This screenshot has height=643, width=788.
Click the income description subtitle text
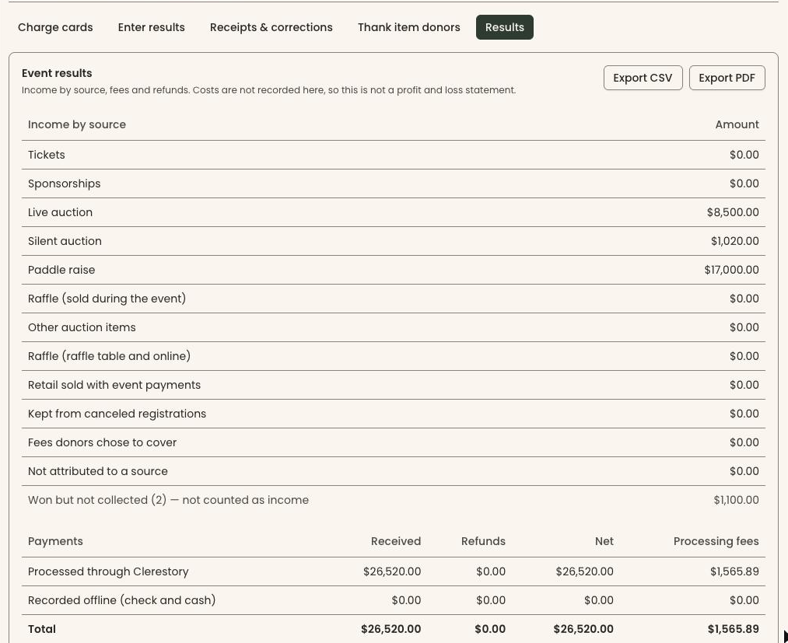click(269, 90)
